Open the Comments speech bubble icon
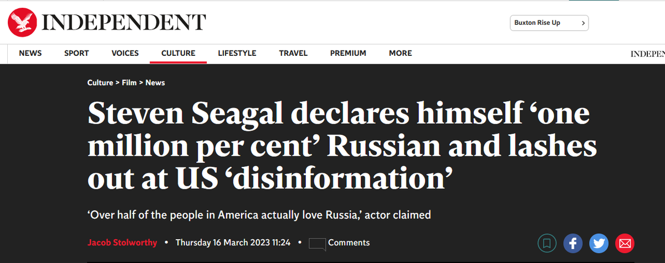The width and height of the screenshot is (665, 263). pyautogui.click(x=317, y=243)
